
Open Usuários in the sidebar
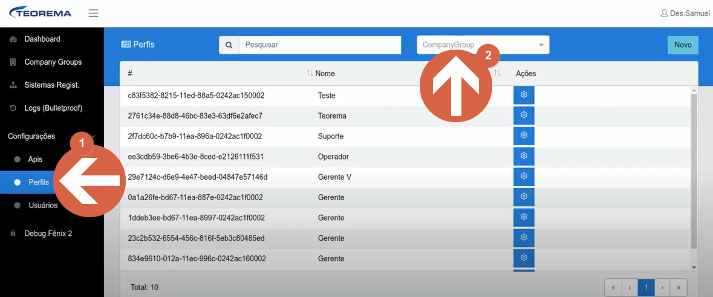[43, 205]
